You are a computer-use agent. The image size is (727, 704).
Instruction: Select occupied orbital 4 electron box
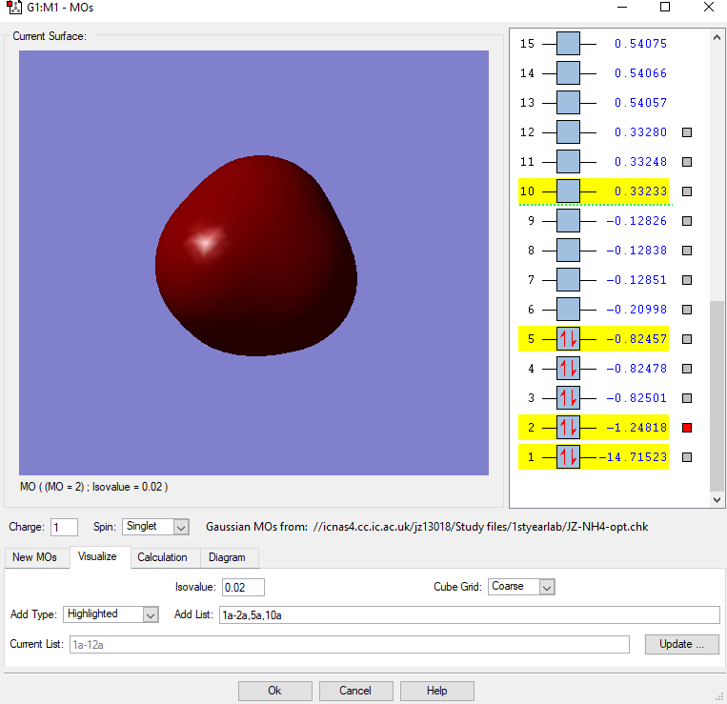tap(568, 369)
